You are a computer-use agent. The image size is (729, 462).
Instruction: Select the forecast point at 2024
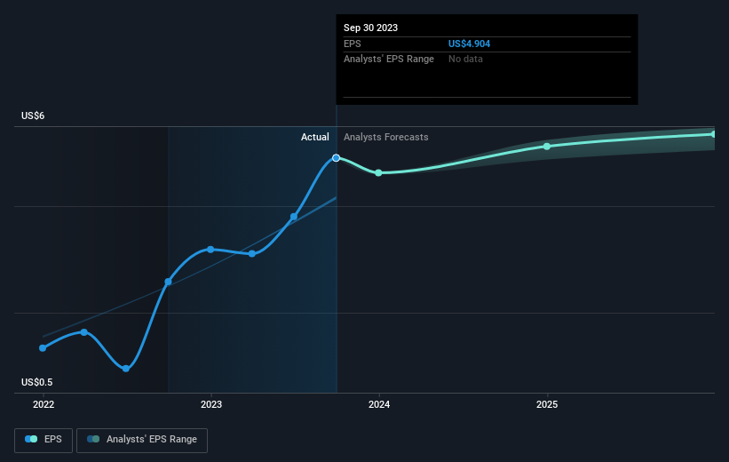(378, 173)
